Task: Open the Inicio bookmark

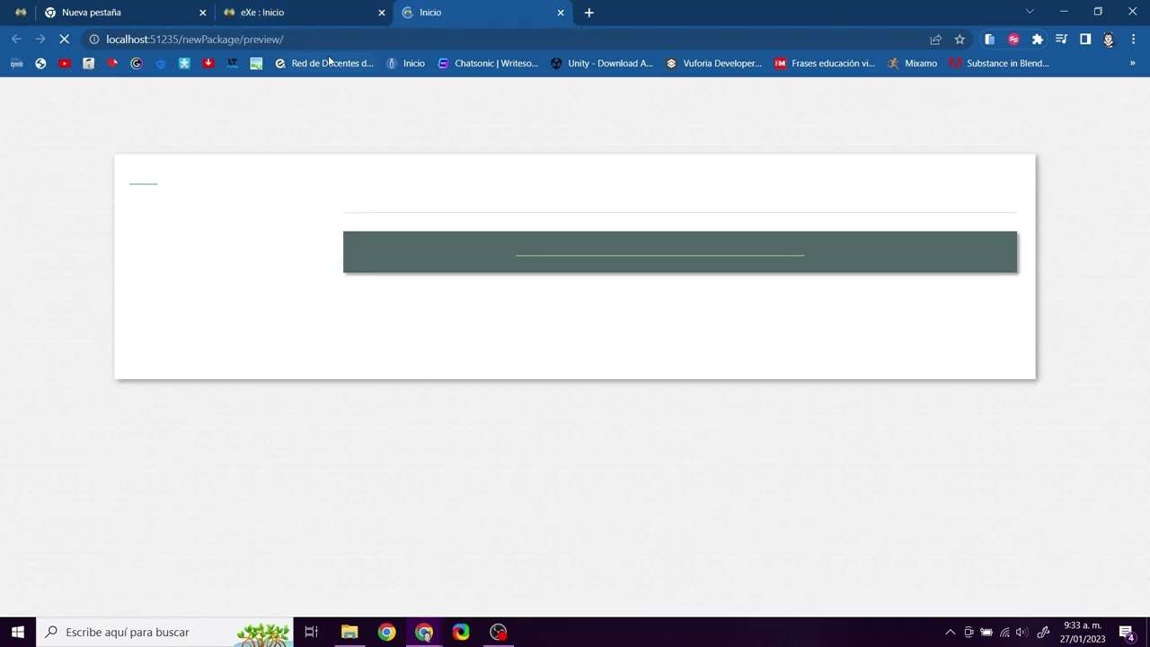Action: pyautogui.click(x=405, y=64)
